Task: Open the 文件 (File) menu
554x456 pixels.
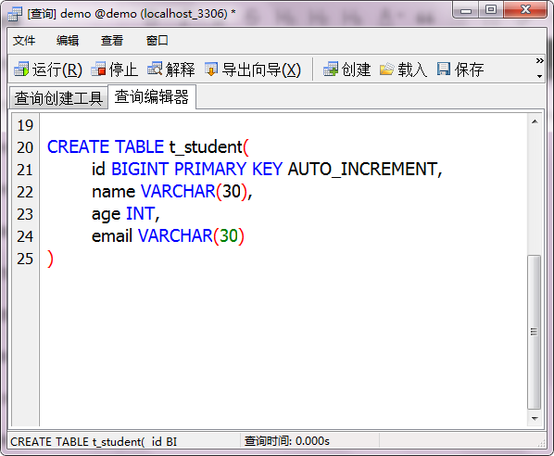Action: pyautogui.click(x=24, y=41)
